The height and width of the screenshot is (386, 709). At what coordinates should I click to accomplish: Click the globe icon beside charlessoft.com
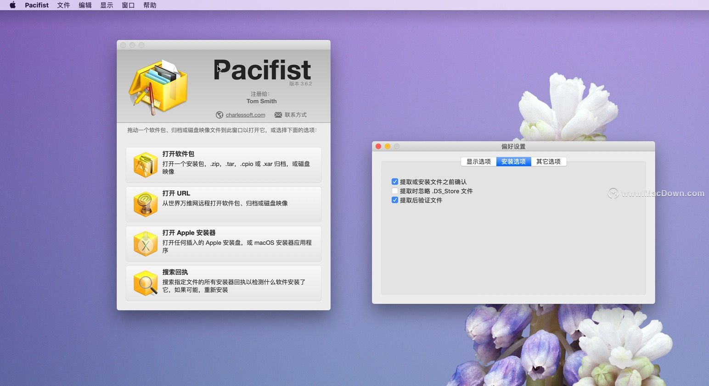click(219, 115)
